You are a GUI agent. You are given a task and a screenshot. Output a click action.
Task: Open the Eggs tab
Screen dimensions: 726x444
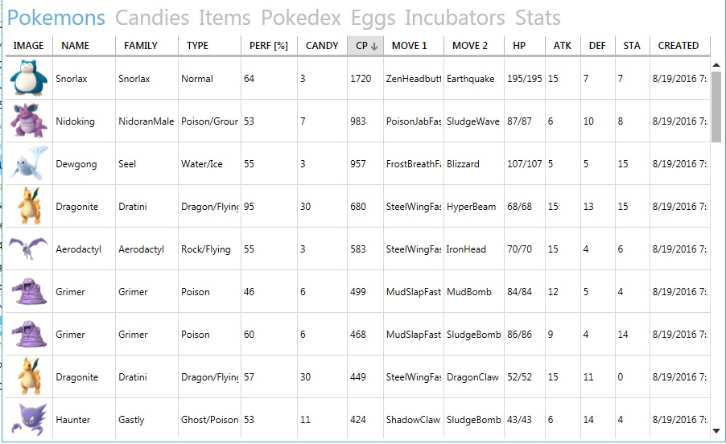(x=373, y=19)
